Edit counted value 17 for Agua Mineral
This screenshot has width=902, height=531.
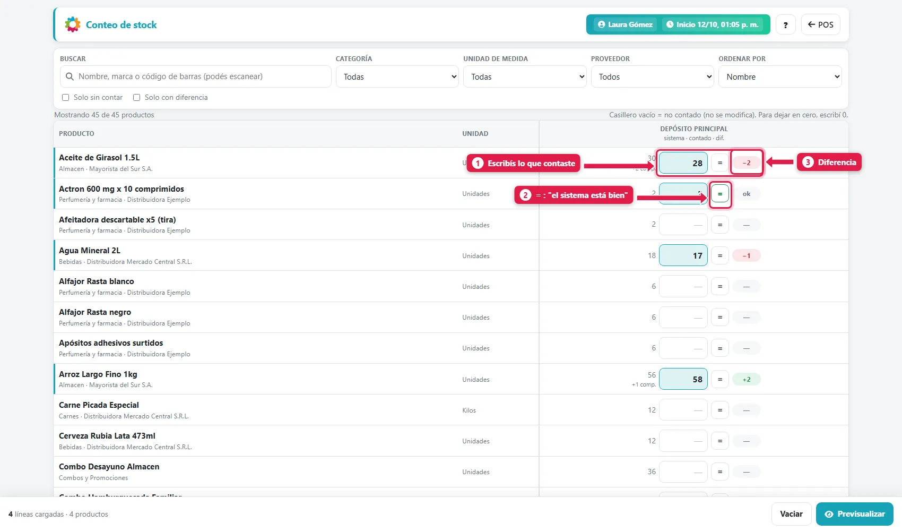(x=683, y=255)
